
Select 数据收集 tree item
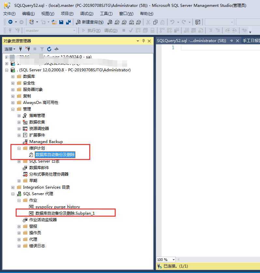tap(37, 122)
